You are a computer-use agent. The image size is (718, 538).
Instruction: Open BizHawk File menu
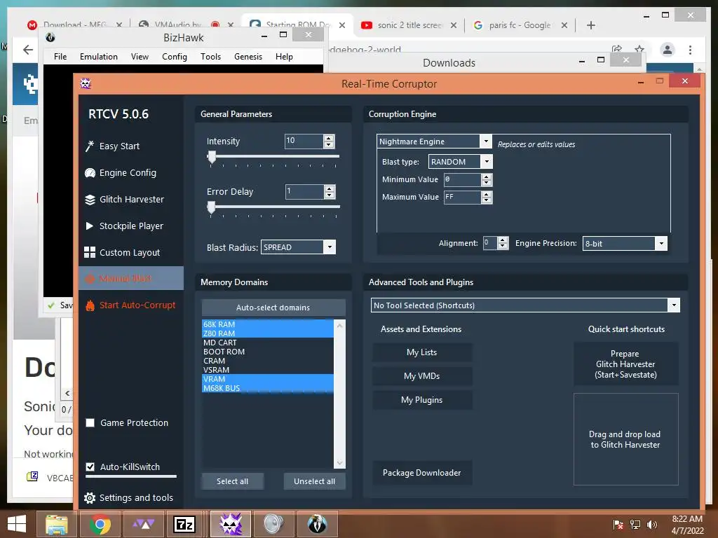(x=60, y=56)
